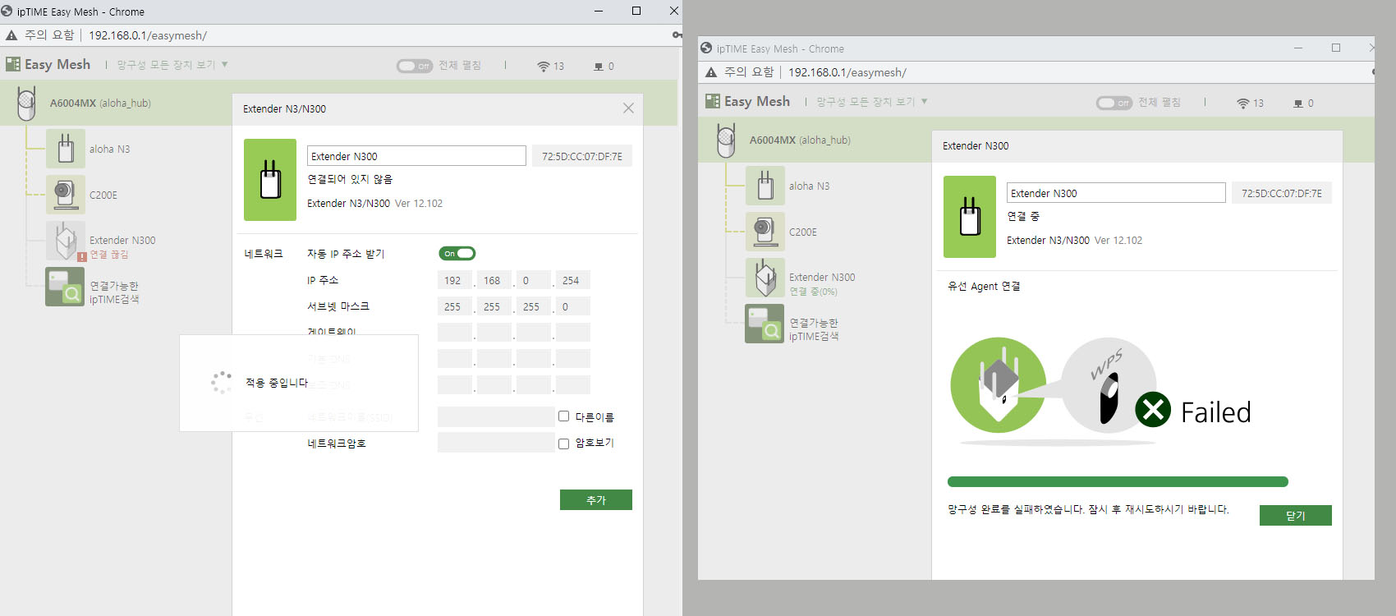Screen dimensions: 1396x616
Task: Toggle 전체 펼침 switch in right window
Action: pos(1114,103)
